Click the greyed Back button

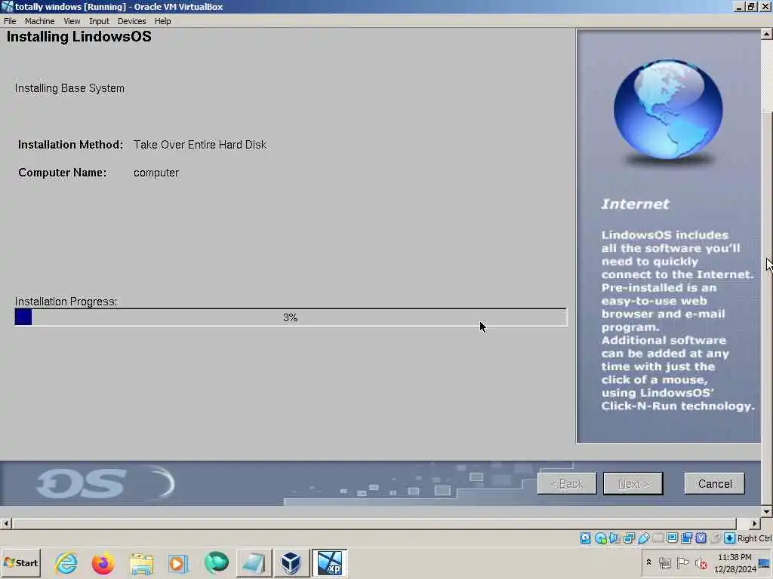click(x=567, y=483)
